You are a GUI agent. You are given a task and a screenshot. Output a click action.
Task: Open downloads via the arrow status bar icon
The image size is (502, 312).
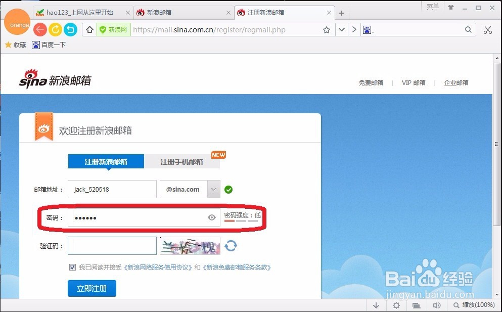pos(376,305)
